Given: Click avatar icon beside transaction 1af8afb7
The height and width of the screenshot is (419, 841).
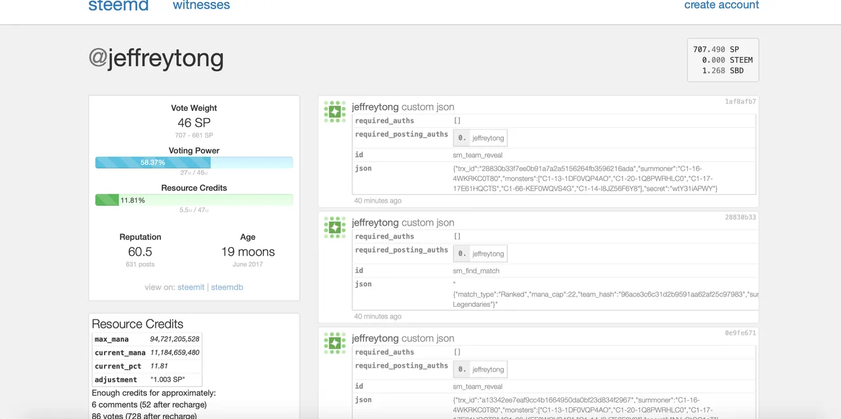Looking at the screenshot, I should [x=335, y=111].
